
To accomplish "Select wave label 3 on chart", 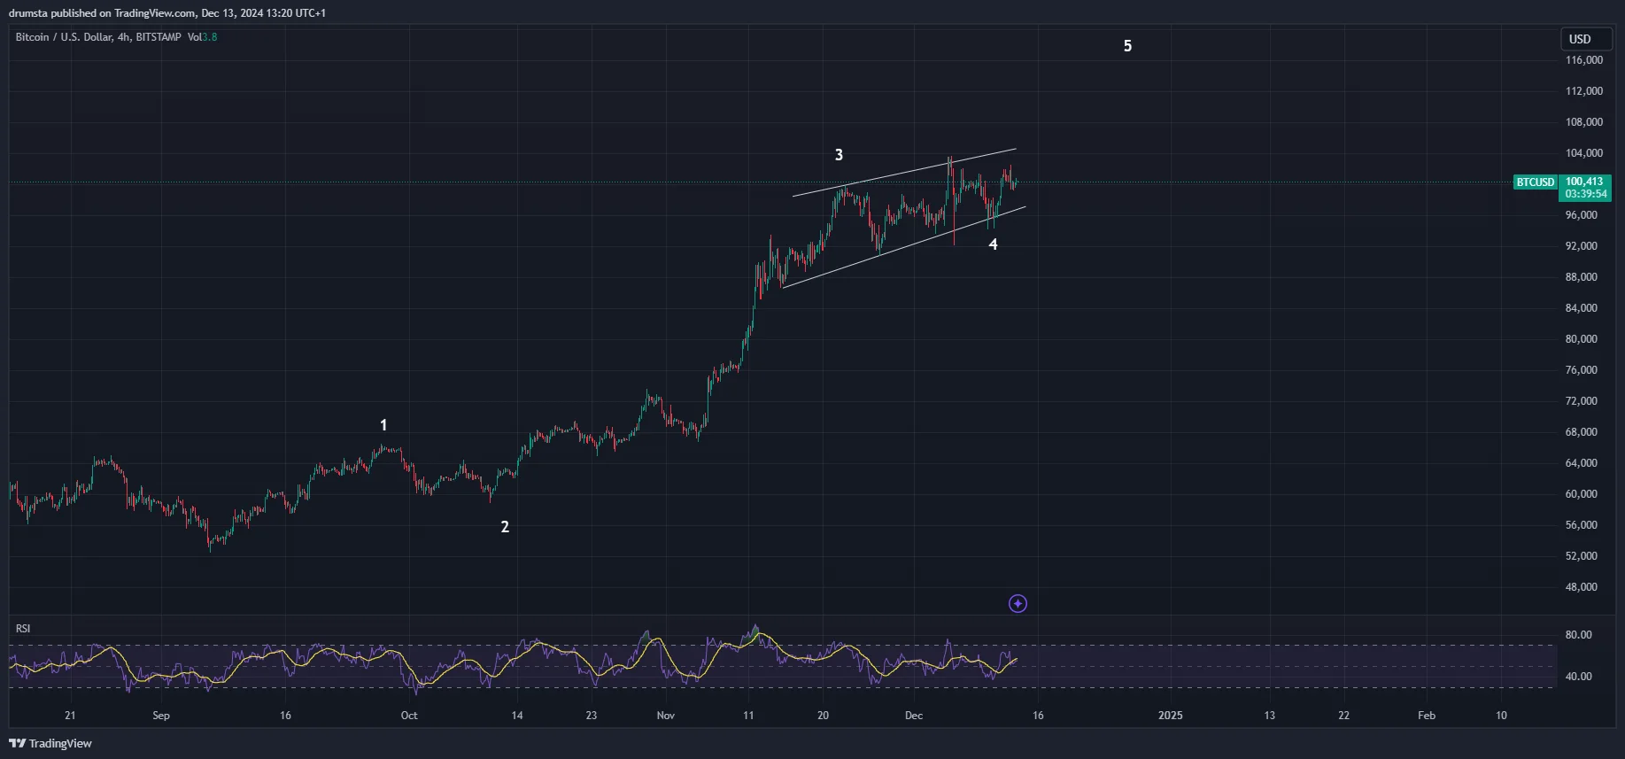I will (x=839, y=155).
